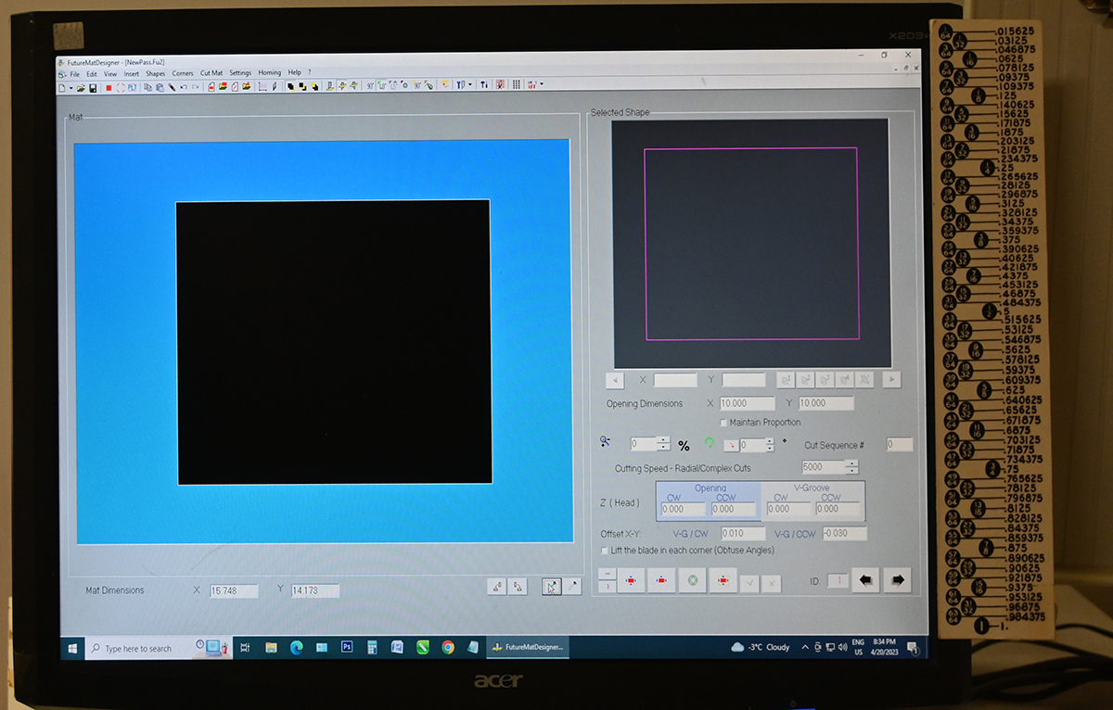
Task: Click the Copy toolbar icon
Action: pyautogui.click(x=148, y=87)
